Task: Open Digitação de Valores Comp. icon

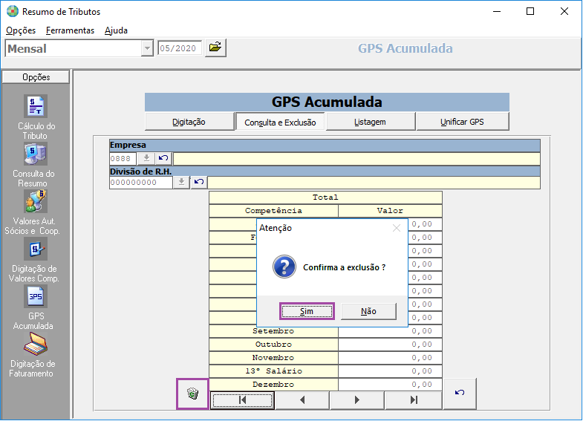Action: [36, 249]
